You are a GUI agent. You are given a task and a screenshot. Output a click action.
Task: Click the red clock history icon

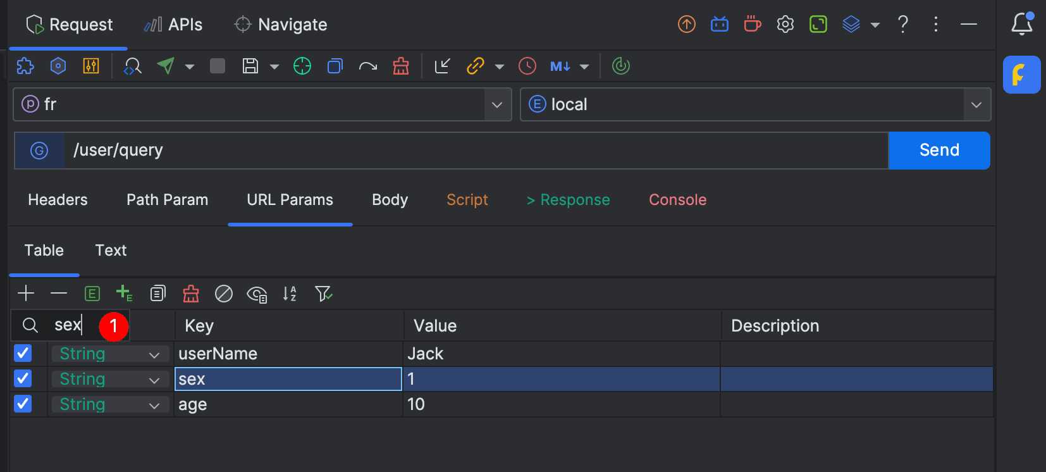pos(527,66)
